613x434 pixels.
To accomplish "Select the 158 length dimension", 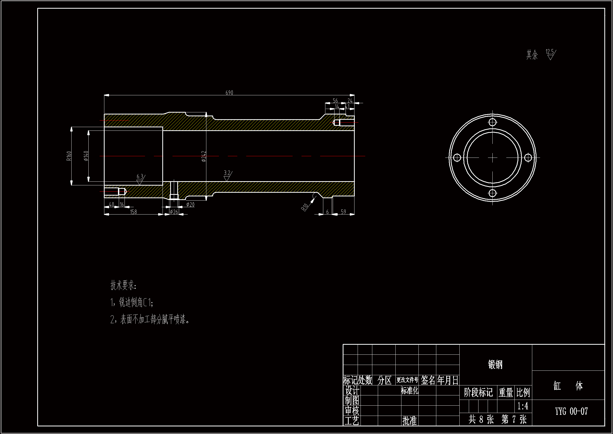I will (x=133, y=212).
